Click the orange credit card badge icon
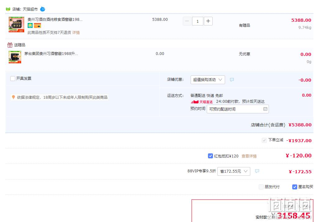 point(37,25)
